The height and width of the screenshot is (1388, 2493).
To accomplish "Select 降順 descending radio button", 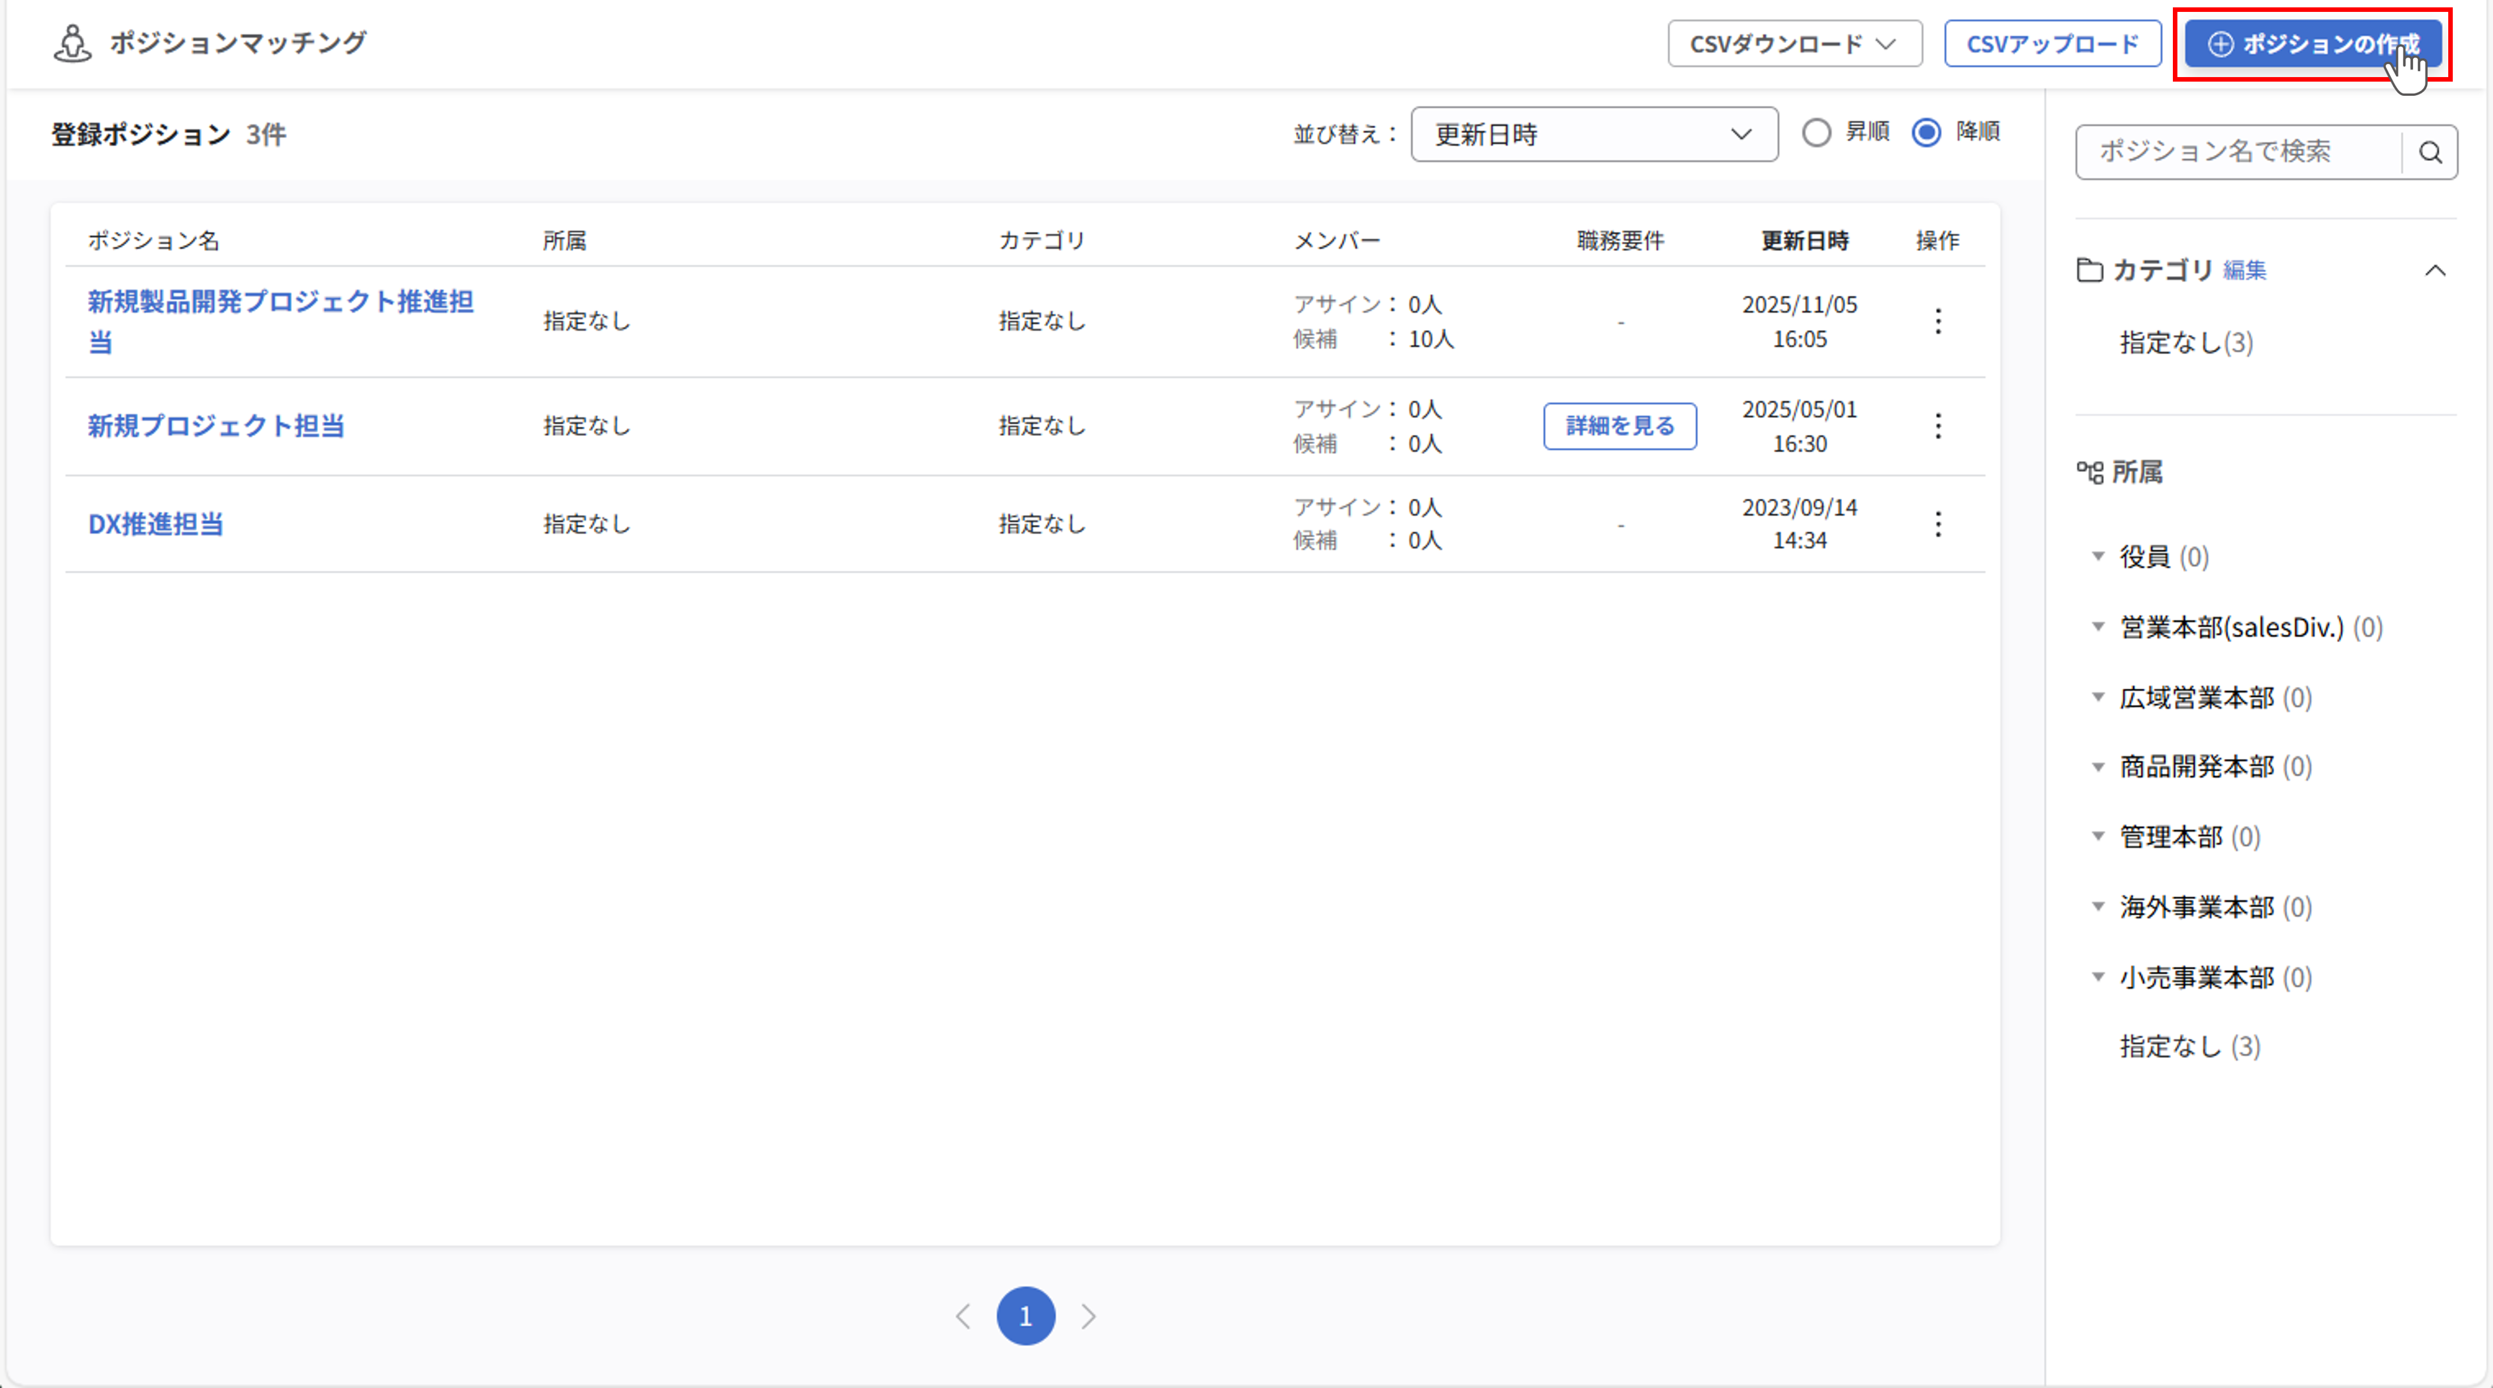I will coord(1926,133).
